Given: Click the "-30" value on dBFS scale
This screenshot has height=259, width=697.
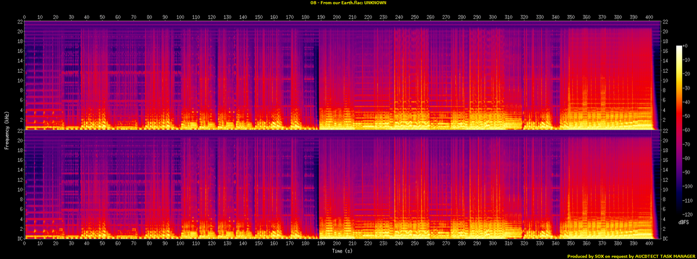Looking at the screenshot, I should 687,89.
